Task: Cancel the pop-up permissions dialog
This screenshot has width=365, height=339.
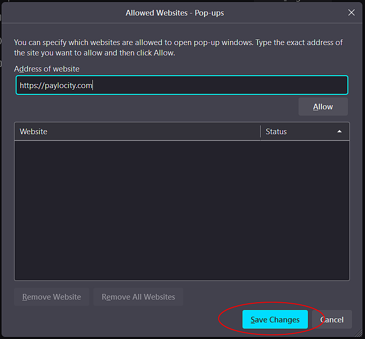Action: coord(332,320)
